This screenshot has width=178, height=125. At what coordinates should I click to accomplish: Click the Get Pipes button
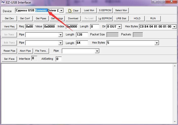click(x=41, y=18)
